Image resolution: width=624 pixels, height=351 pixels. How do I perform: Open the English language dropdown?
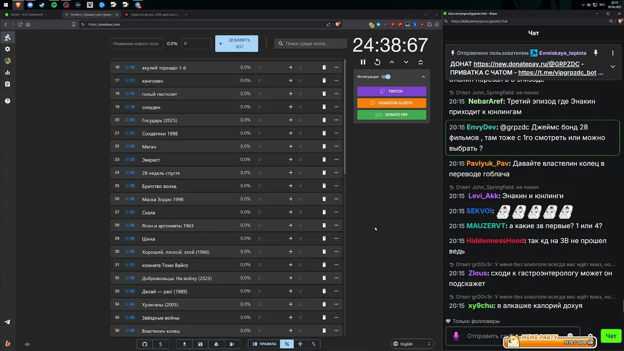pos(413,344)
